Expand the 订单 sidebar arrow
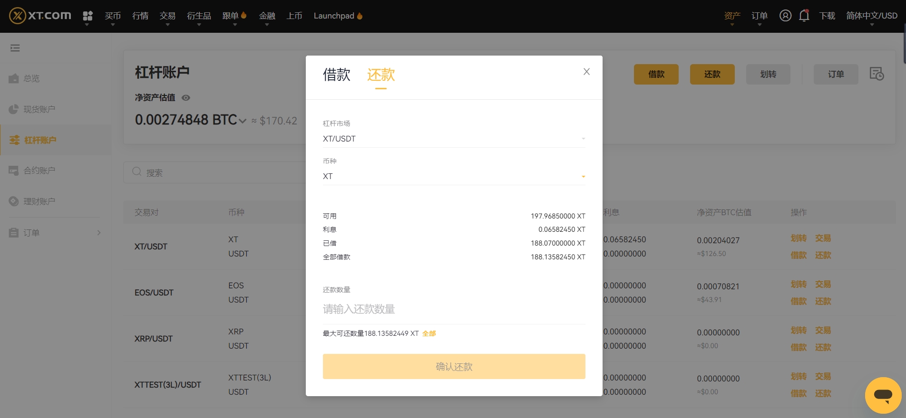This screenshot has height=418, width=906. [99, 233]
